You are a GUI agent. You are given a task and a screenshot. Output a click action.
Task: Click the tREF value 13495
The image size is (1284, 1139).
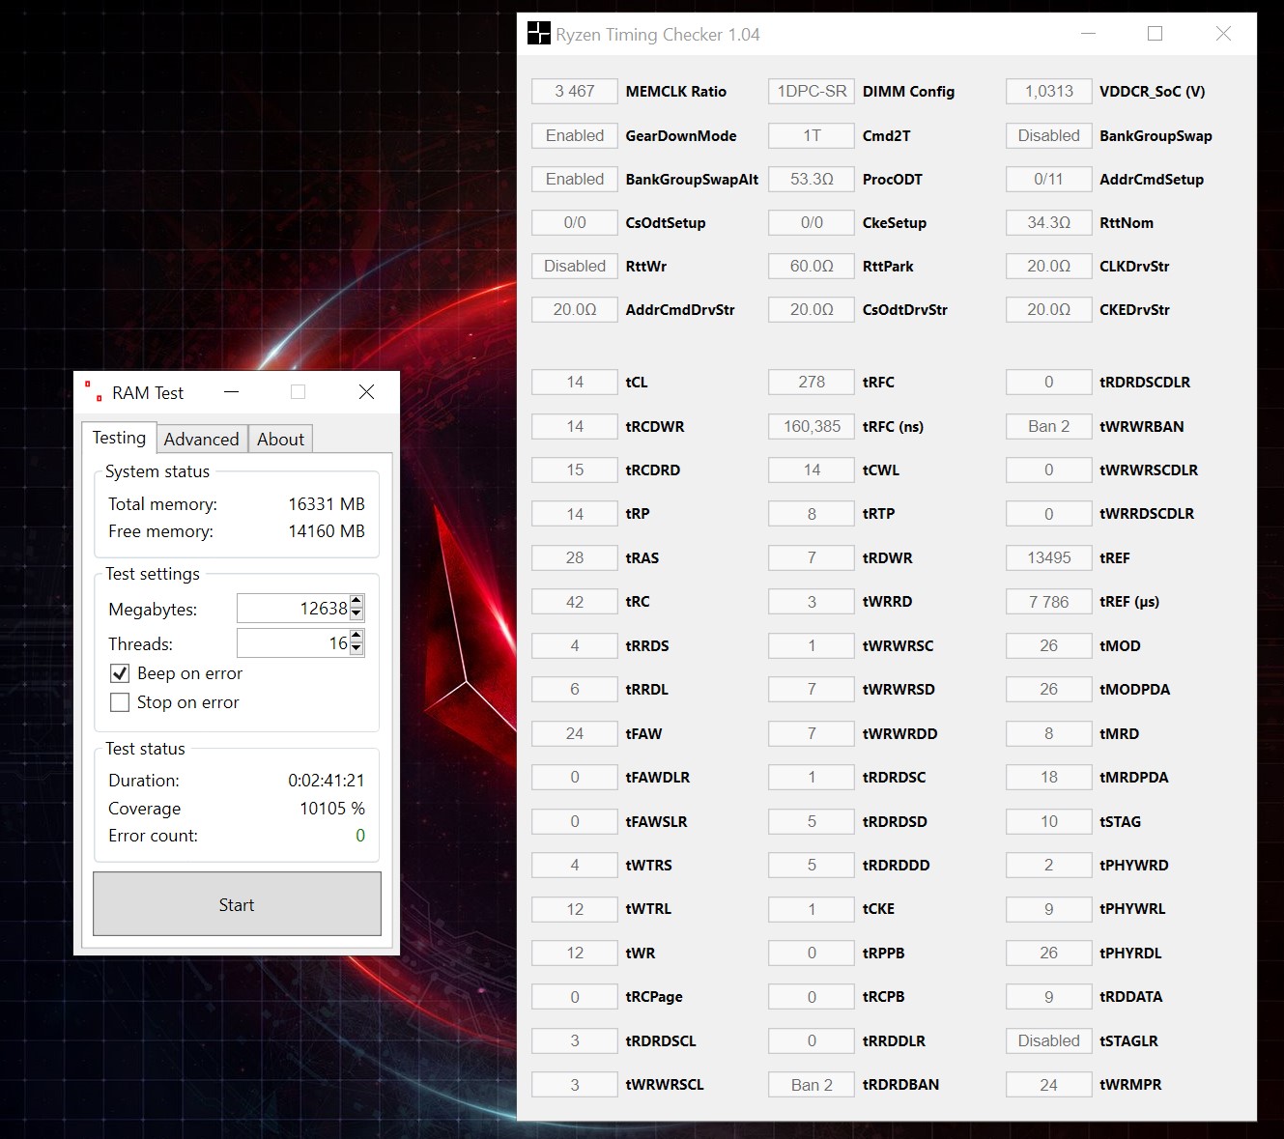point(1049,557)
